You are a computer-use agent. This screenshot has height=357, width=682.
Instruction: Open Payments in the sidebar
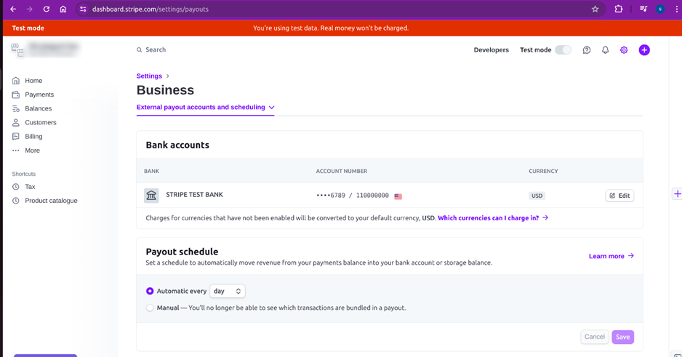tap(39, 95)
